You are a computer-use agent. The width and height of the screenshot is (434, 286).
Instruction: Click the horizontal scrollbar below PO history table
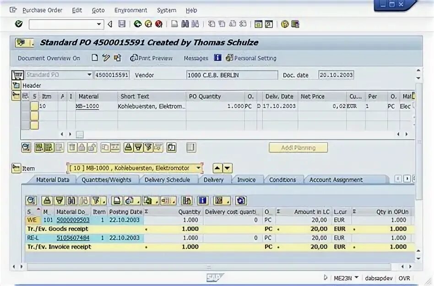(209, 267)
